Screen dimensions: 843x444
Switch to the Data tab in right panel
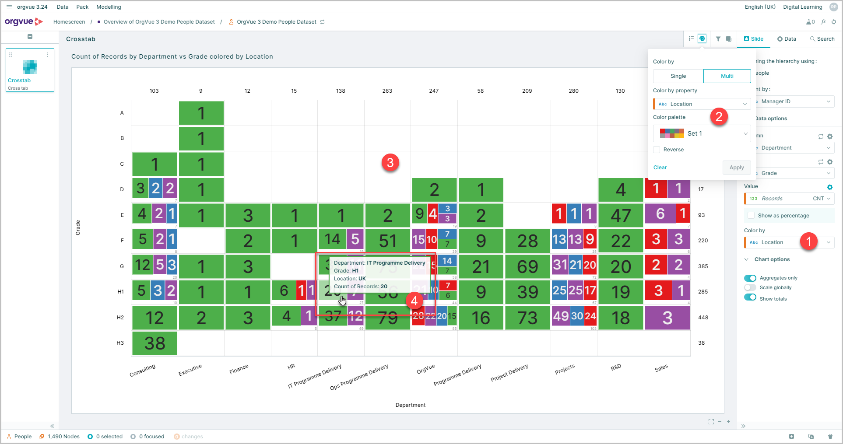[787, 39]
